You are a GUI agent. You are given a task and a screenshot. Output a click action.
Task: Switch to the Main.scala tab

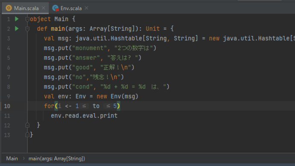click(25, 8)
